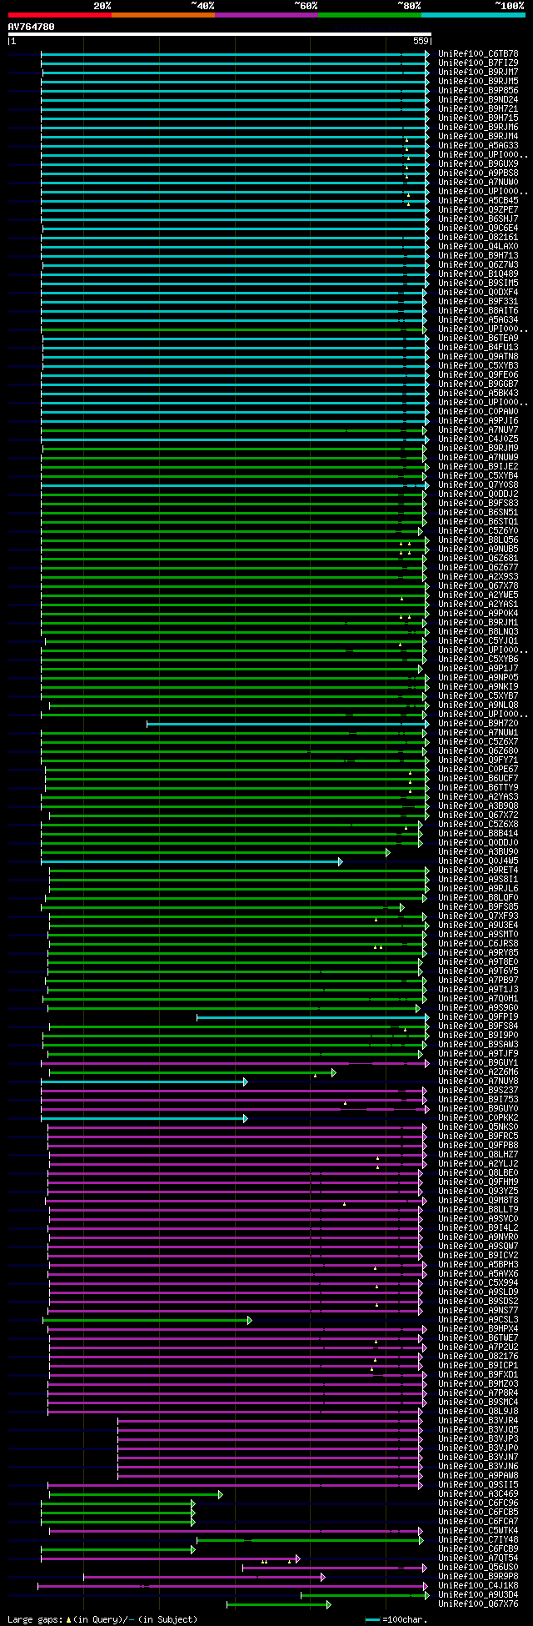Viewport: 533px width, 1626px height.
Task: Click hit label UniRef100_Q0DXF4
Action: (478, 293)
